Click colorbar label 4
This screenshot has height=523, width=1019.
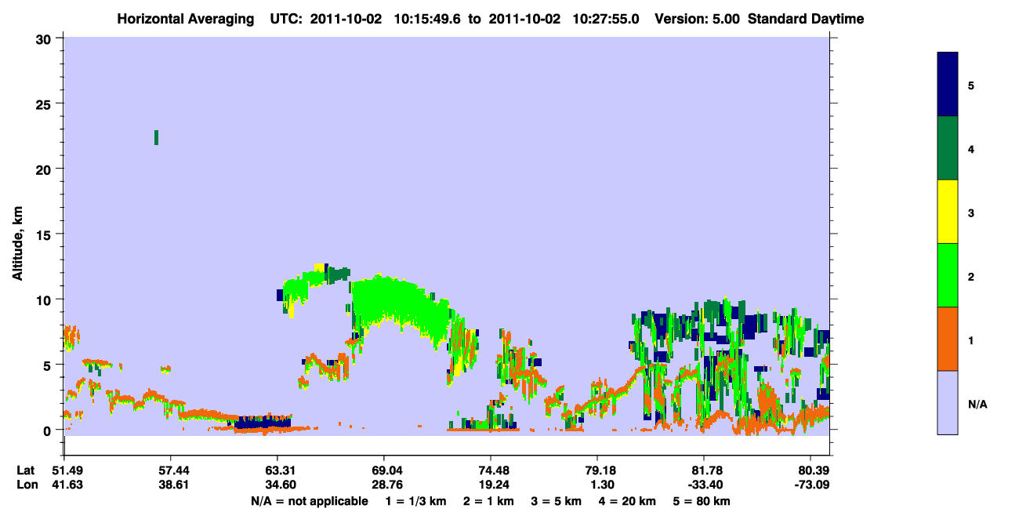[970, 148]
